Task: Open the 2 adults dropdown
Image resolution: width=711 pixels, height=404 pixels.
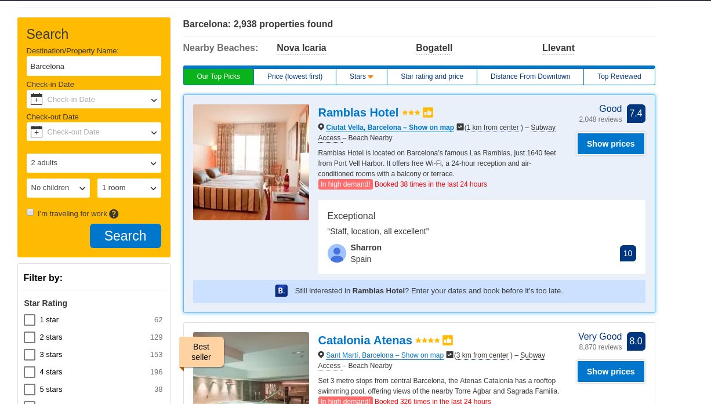Action: (x=94, y=163)
